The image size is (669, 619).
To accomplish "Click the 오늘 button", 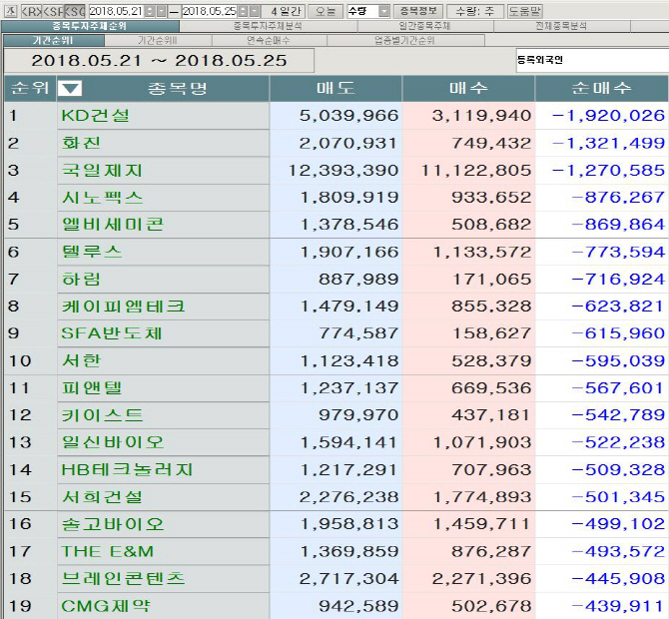I will pos(326,11).
